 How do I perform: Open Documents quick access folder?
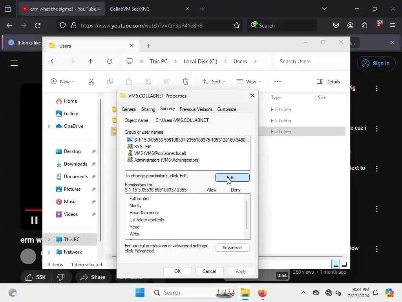pos(76,177)
